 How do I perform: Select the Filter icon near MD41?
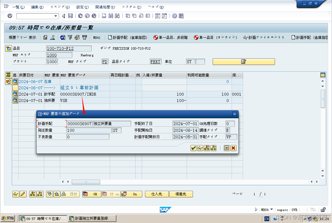tap(70, 37)
